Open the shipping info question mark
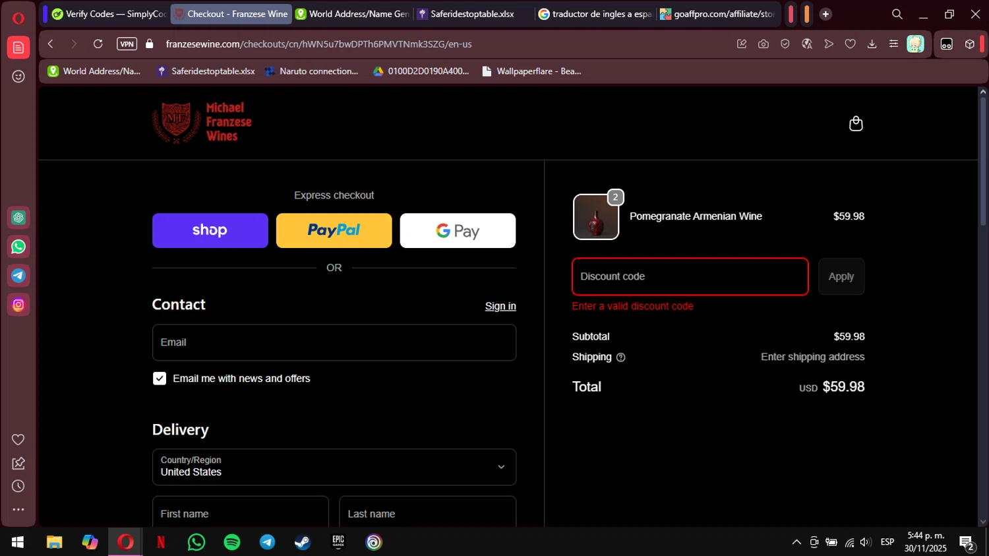The image size is (989, 556). (x=620, y=357)
